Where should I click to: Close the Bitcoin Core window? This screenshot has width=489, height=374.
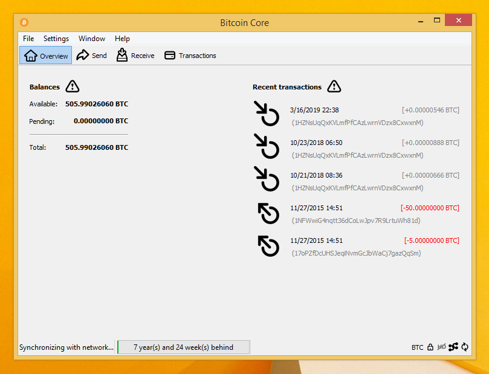tap(458, 21)
